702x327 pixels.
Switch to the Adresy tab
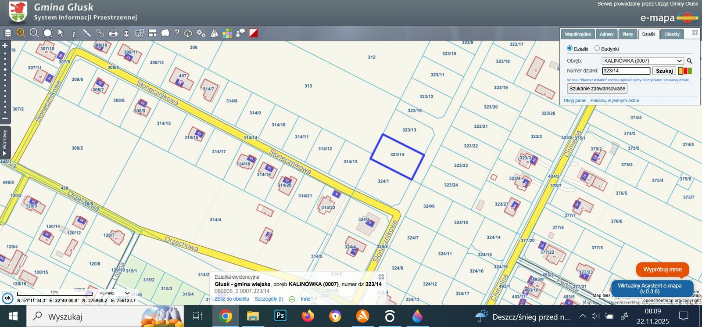point(606,34)
